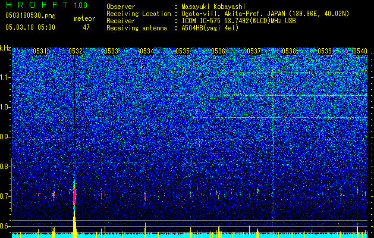Viewport: 374px width, 238px height.
Task: Click the 1.1 frequency axis label
Action: (5, 77)
